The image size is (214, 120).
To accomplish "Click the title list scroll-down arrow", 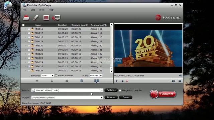I will (111, 72).
